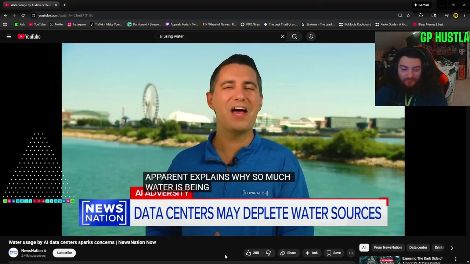Open the Gemini button in title bar
Image resolution: width=470 pixels, height=264 pixels.
pos(421,5)
